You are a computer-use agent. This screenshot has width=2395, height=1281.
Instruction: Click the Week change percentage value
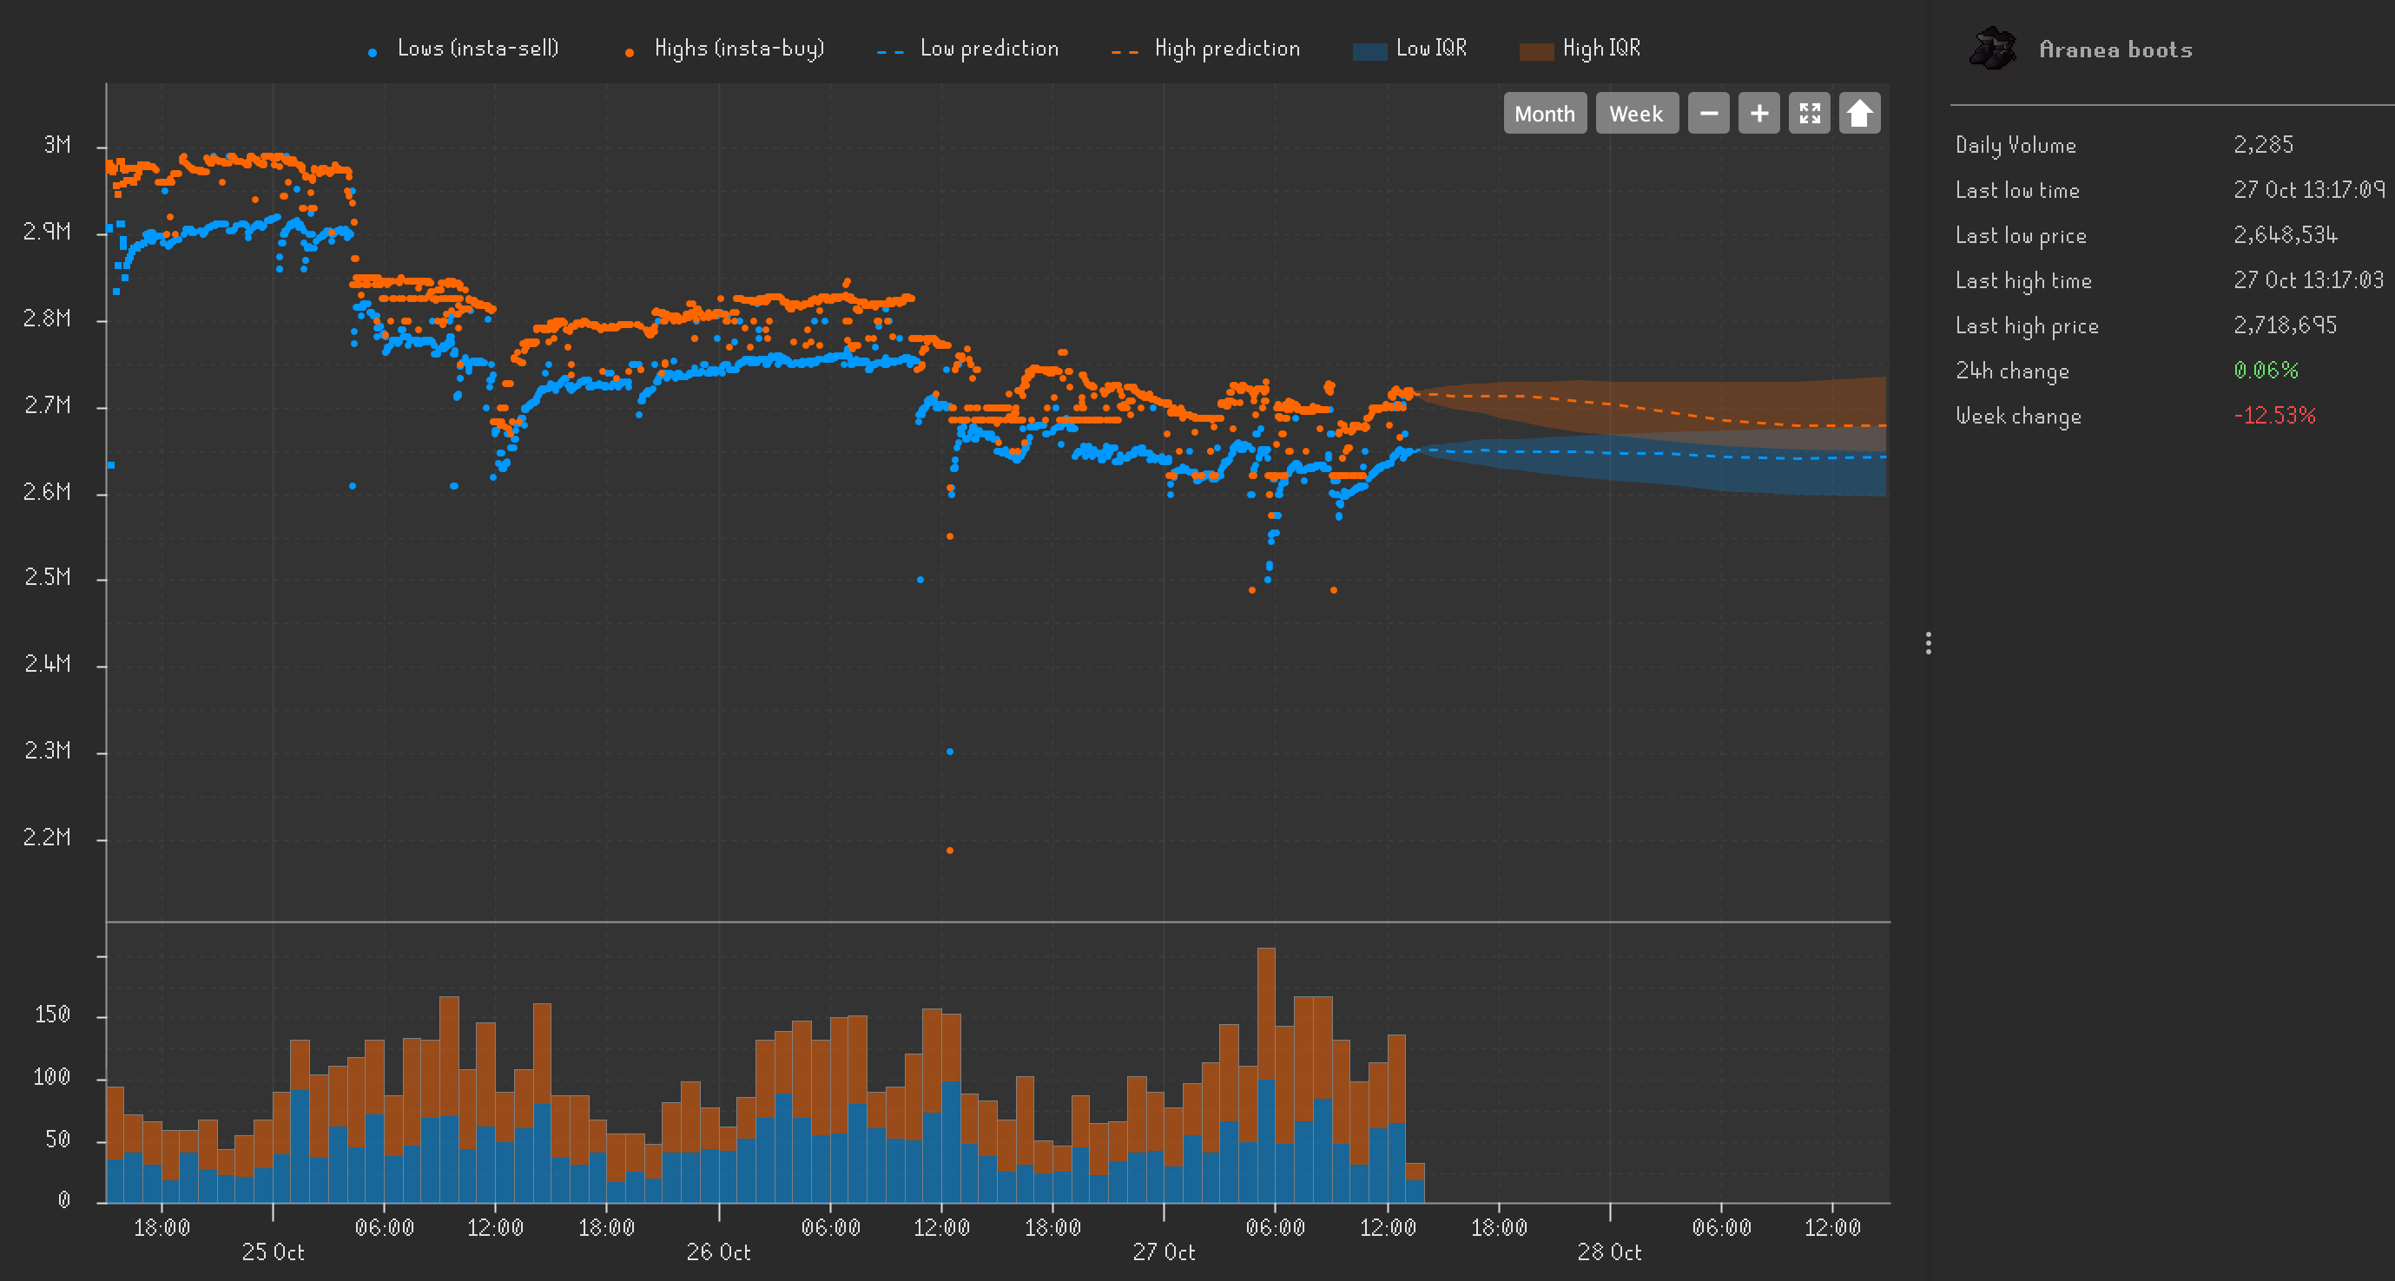pyautogui.click(x=2274, y=415)
